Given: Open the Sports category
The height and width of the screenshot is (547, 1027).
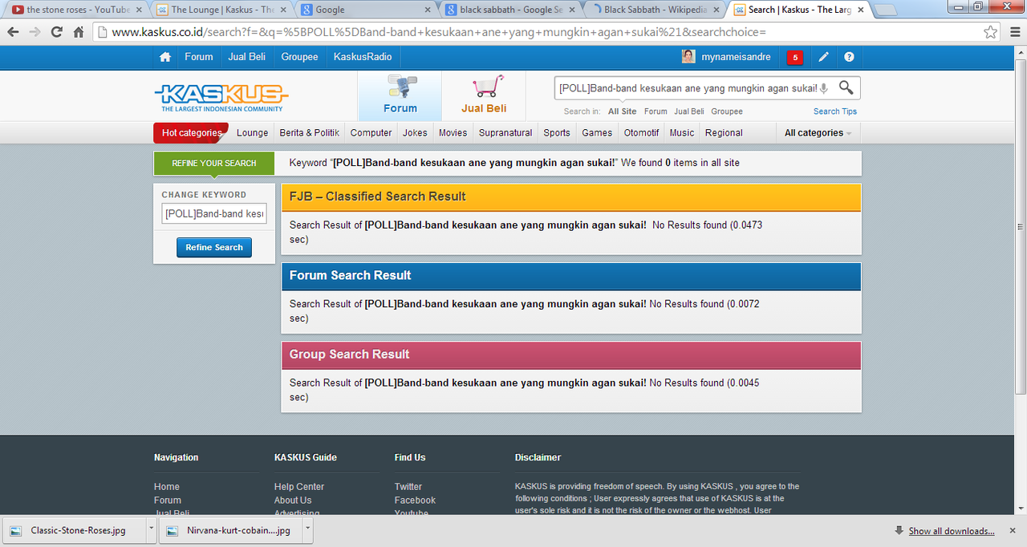Looking at the screenshot, I should point(557,133).
